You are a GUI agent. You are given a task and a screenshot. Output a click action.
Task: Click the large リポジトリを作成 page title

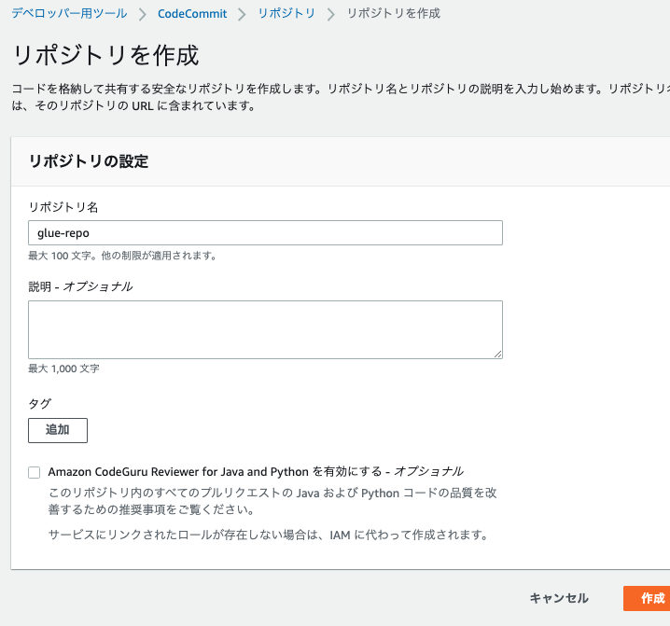pyautogui.click(x=106, y=56)
